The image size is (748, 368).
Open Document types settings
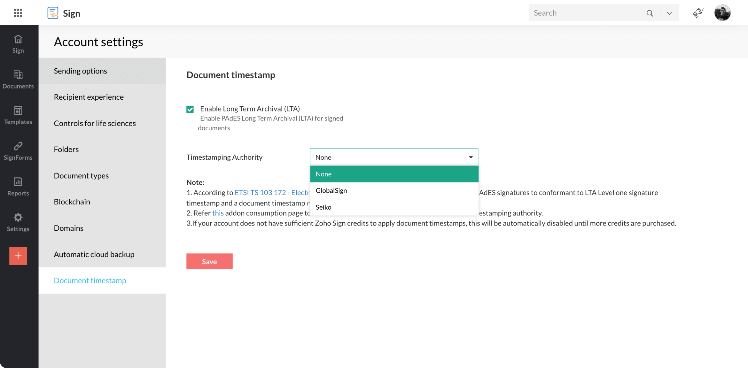102,176
